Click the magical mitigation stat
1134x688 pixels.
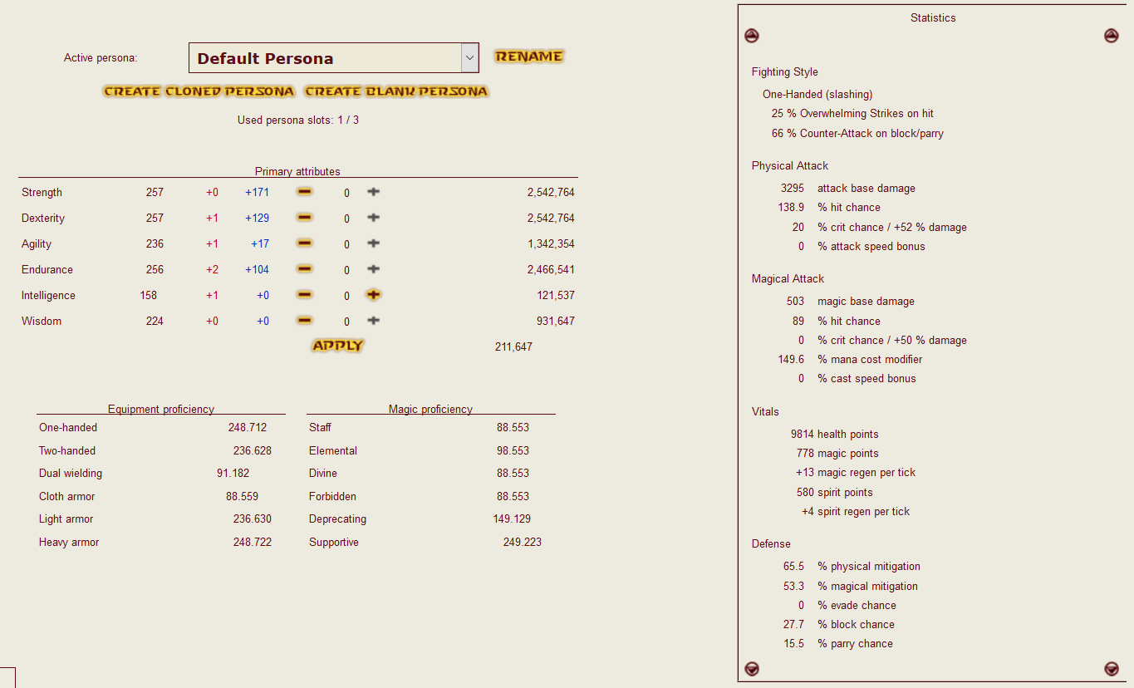click(851, 587)
